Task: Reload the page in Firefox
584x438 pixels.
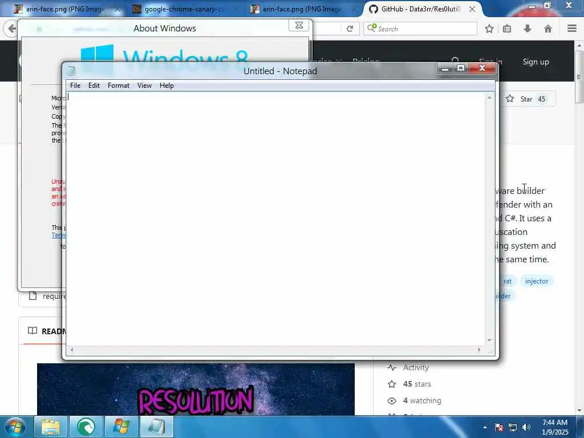Action: coord(350,29)
